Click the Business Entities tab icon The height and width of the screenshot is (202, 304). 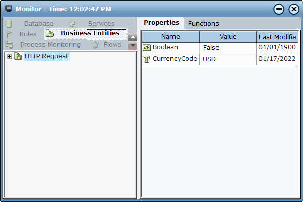[50, 33]
